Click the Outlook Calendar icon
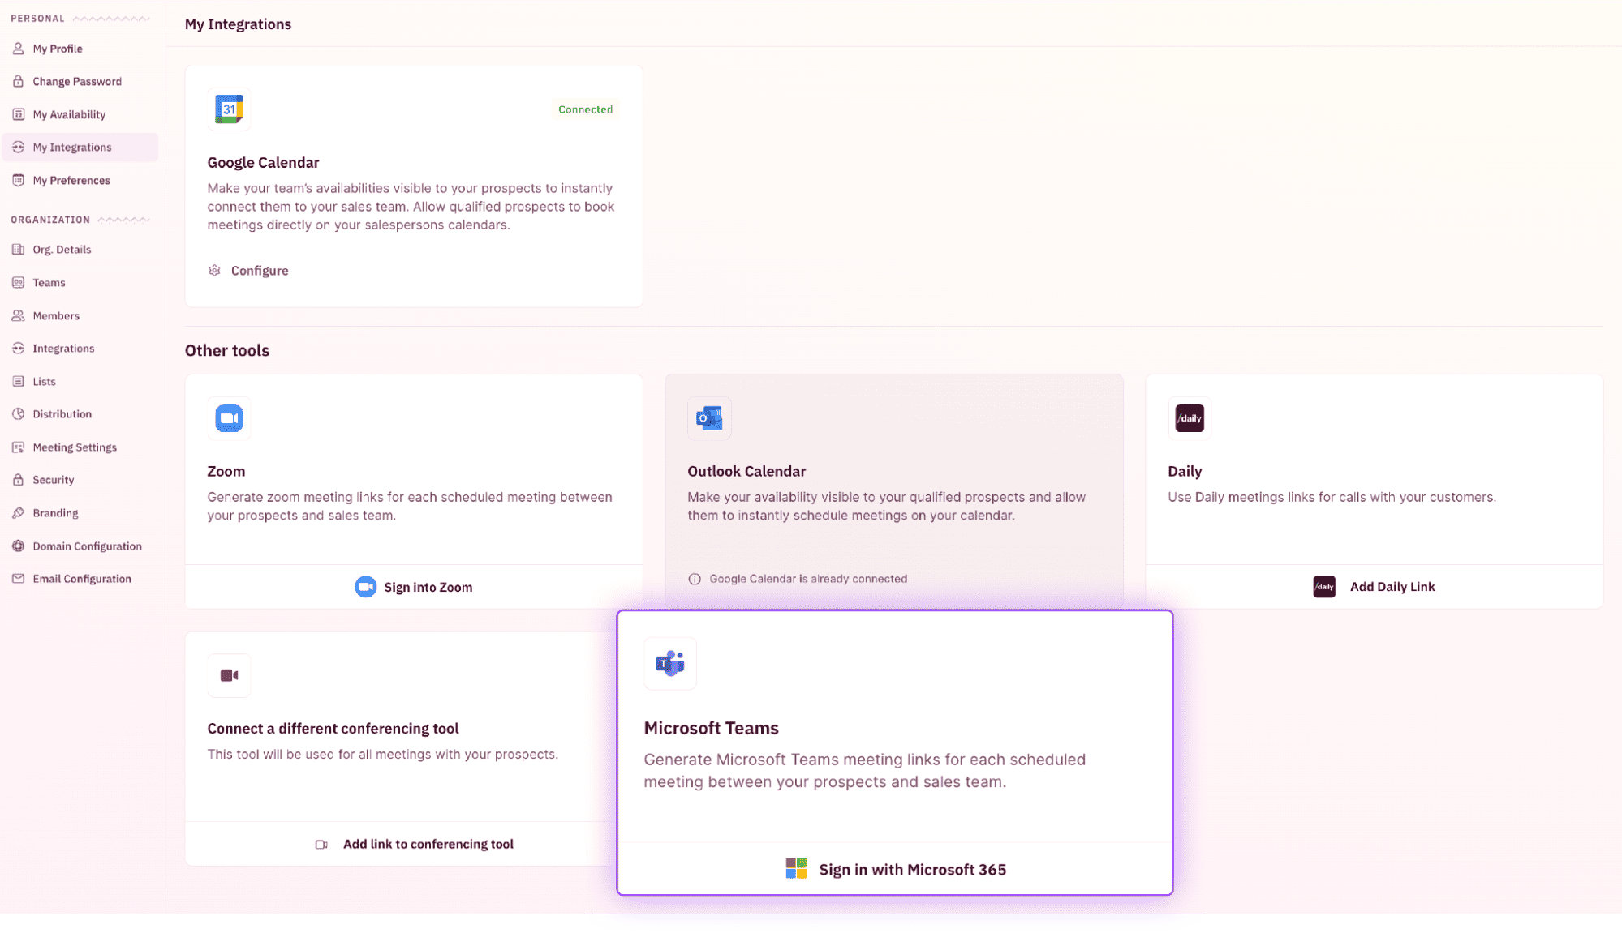 coord(708,417)
